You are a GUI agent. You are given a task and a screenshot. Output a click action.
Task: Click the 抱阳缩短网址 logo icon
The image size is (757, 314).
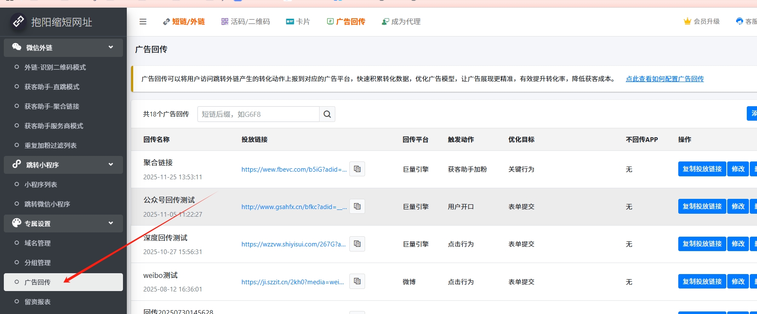click(18, 21)
